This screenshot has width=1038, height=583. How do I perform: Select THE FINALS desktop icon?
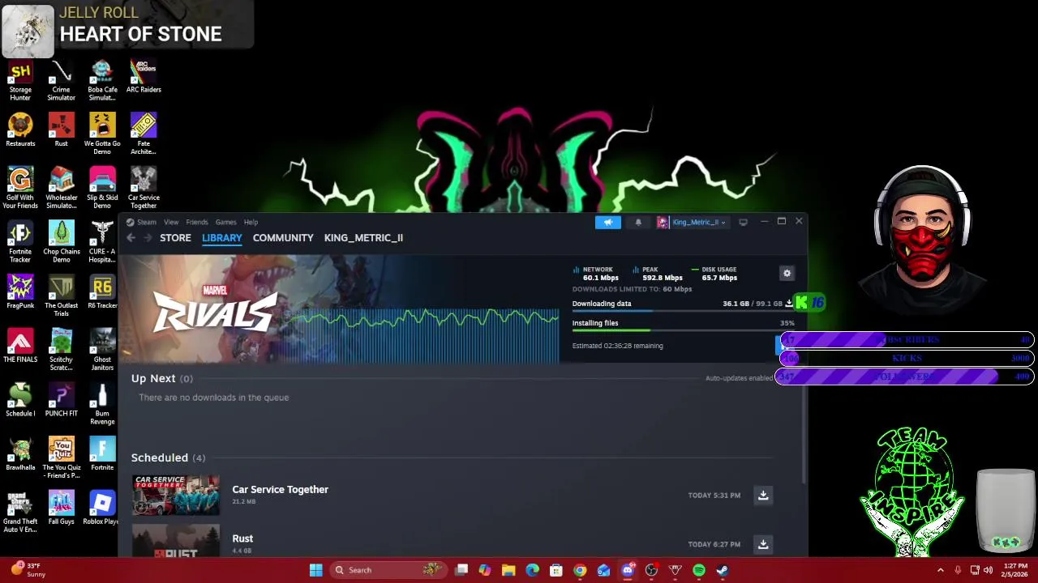(20, 347)
